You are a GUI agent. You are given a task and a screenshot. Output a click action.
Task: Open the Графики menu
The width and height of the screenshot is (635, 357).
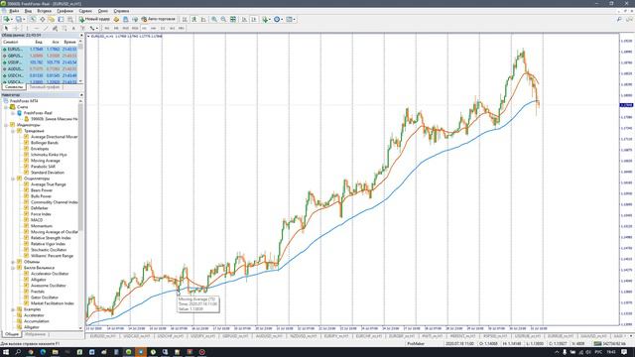tap(64, 11)
